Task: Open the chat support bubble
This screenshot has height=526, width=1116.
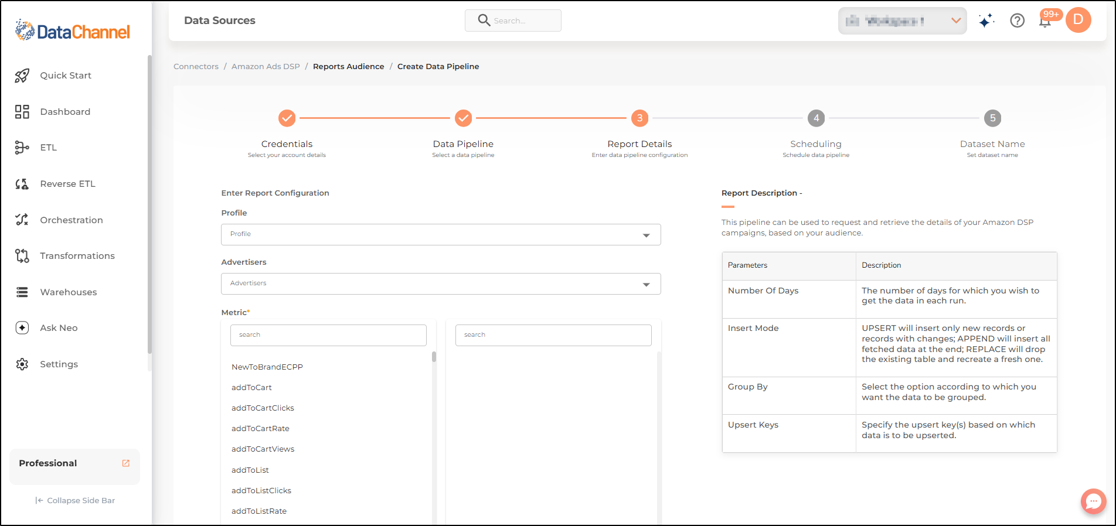Action: tap(1094, 501)
